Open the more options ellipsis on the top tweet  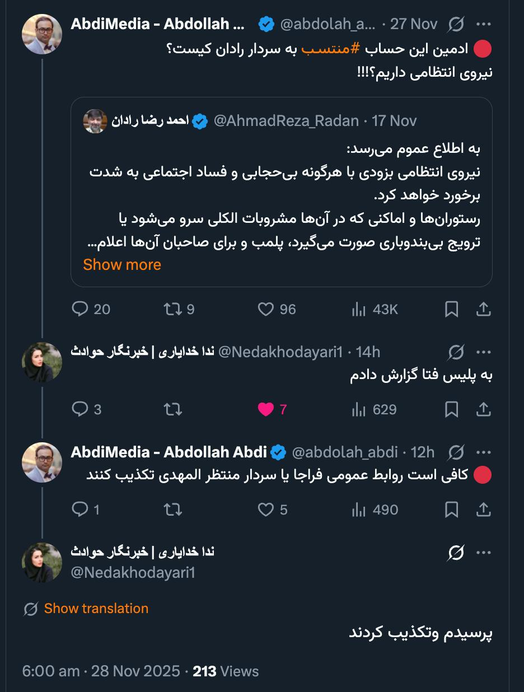(483, 24)
